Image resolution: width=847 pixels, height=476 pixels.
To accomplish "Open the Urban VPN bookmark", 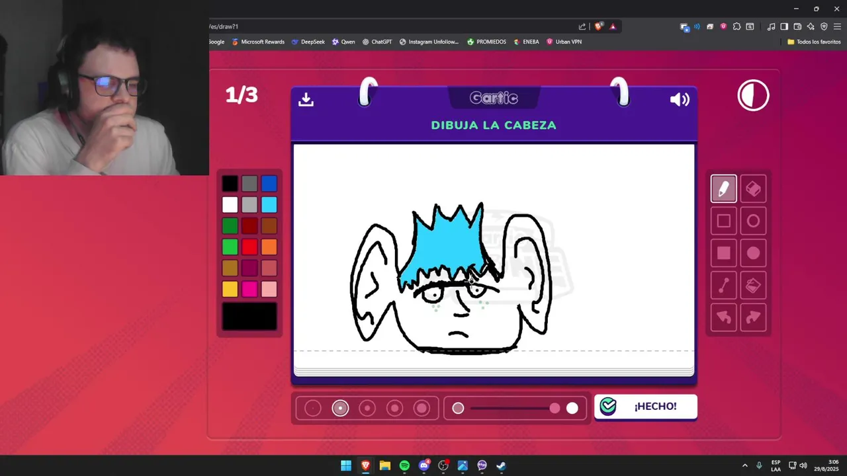I will click(x=563, y=42).
